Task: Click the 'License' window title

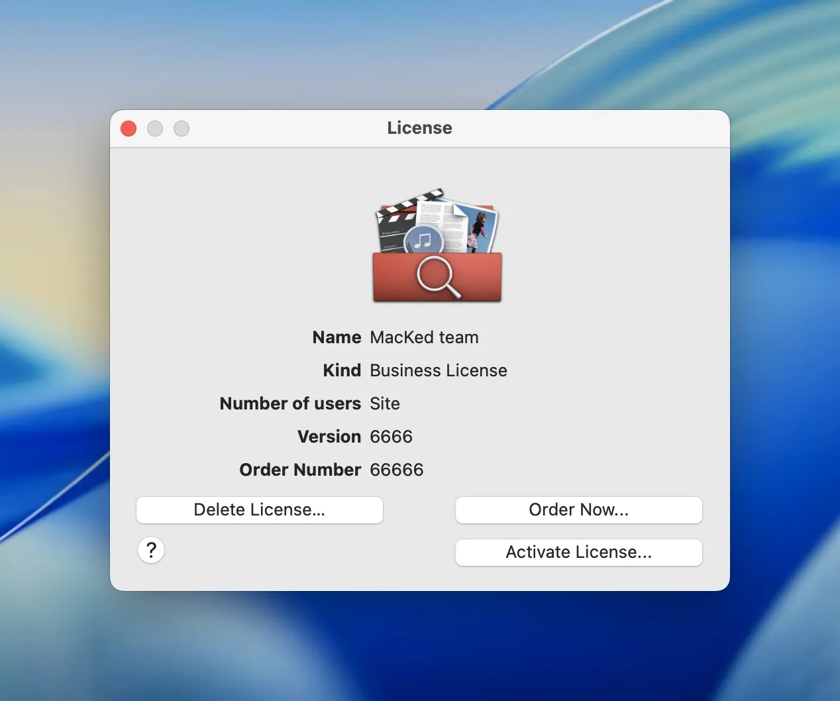Action: click(x=420, y=128)
